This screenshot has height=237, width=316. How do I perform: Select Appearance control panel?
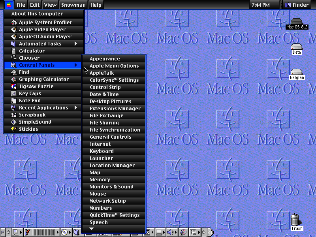pyautogui.click(x=114, y=58)
